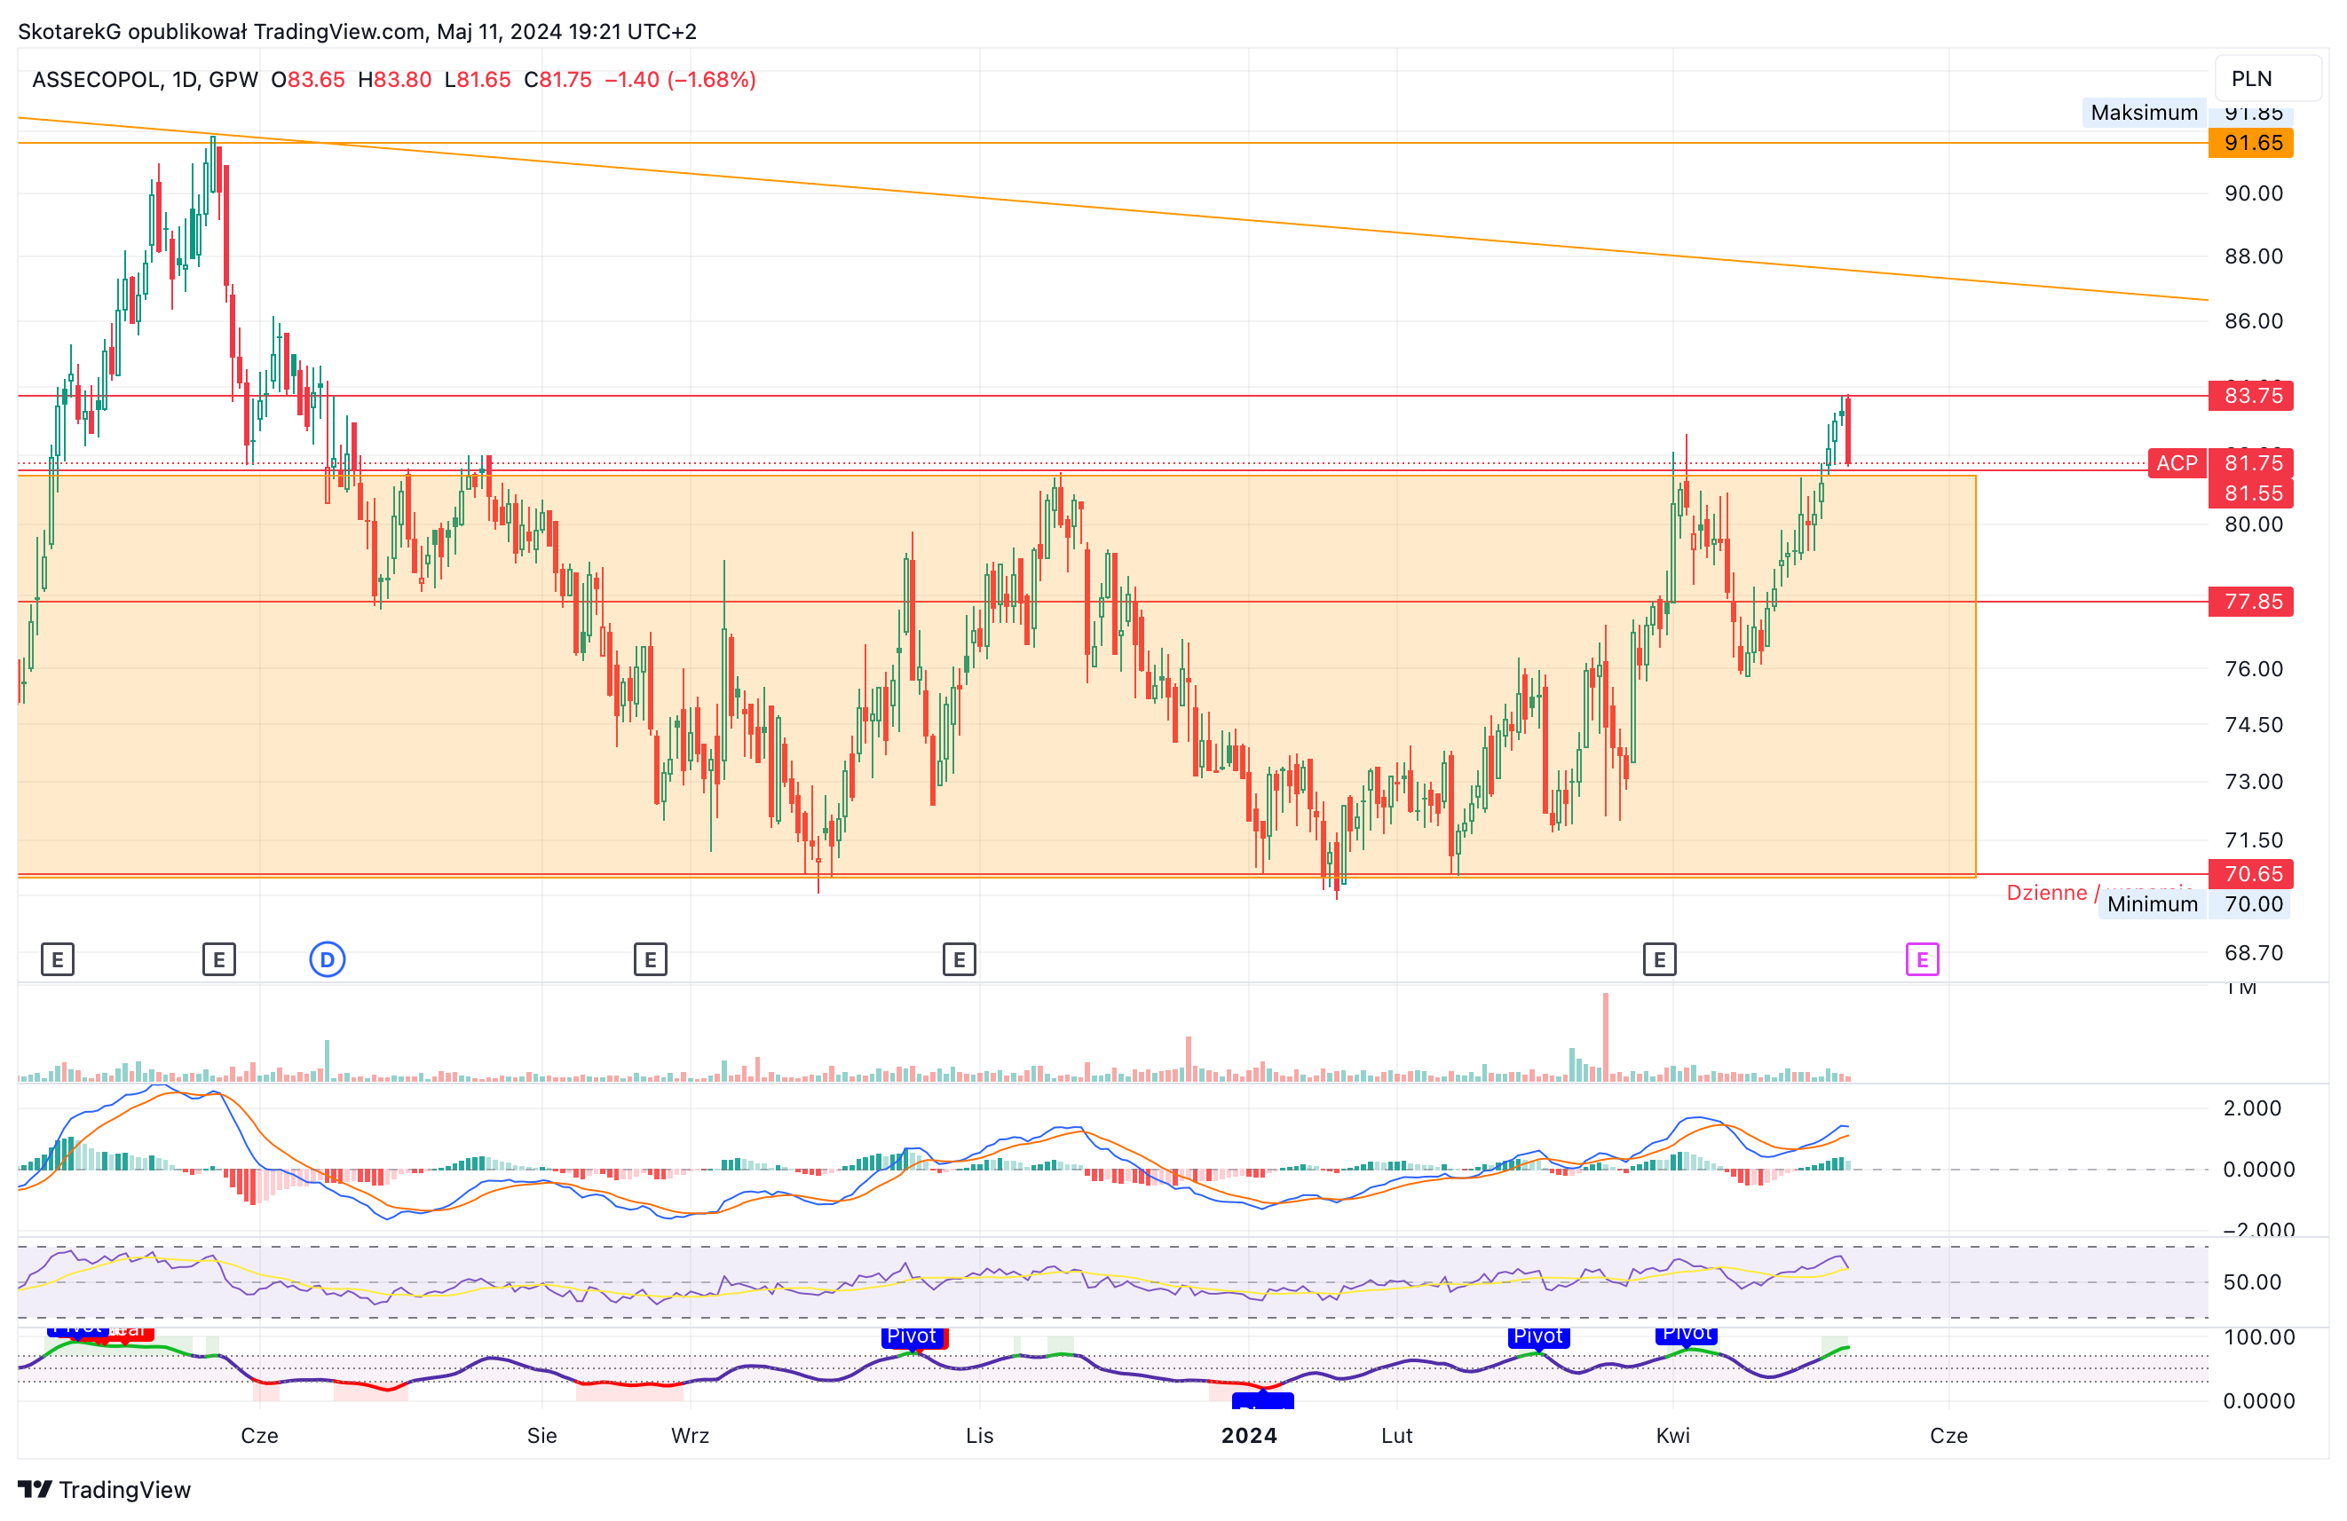
Task: Click the orange 91.65 price label
Action: click(x=2251, y=143)
